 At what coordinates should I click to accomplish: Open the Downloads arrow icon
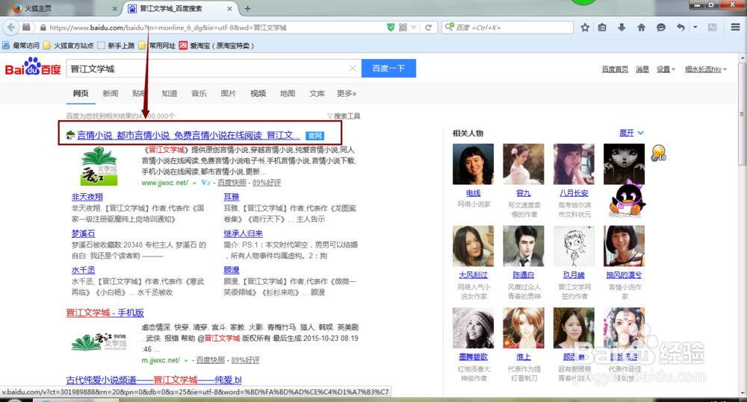(622, 28)
